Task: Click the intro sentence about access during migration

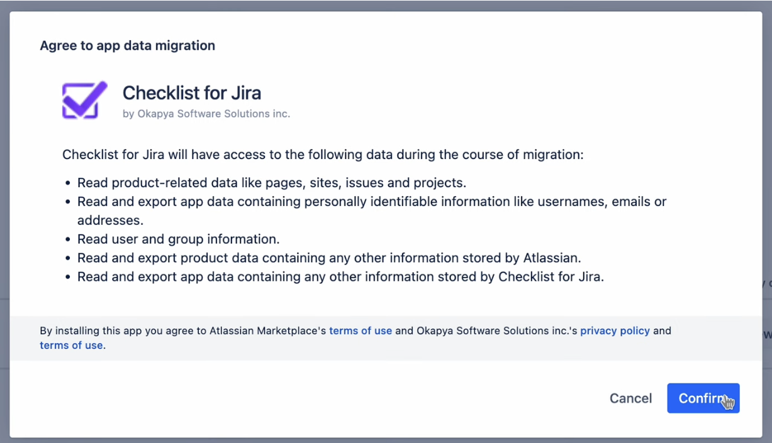Action: pyautogui.click(x=323, y=155)
